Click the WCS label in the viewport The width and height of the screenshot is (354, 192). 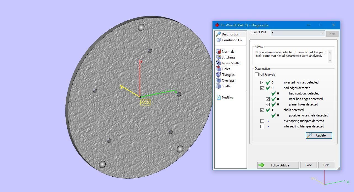[x=145, y=102]
